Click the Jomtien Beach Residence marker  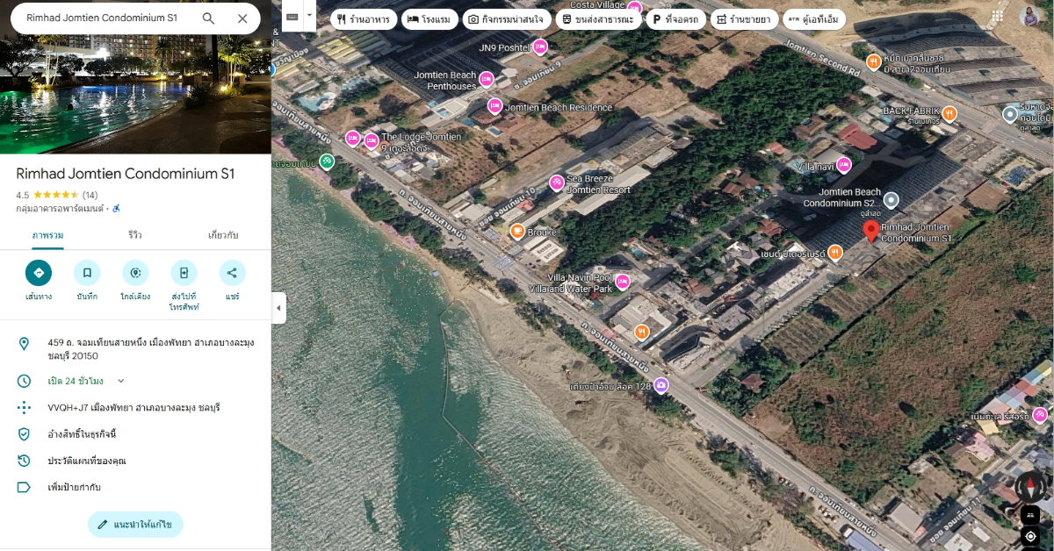[x=495, y=107]
